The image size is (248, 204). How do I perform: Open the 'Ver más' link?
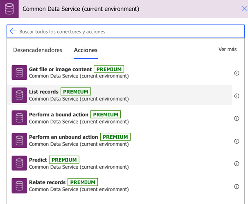(228, 50)
